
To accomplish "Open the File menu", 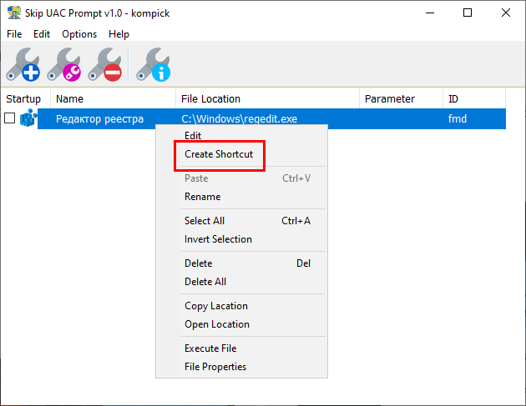I will point(14,34).
